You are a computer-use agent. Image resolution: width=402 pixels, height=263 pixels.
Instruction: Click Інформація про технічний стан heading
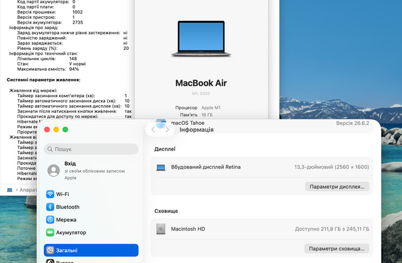click(x=44, y=53)
